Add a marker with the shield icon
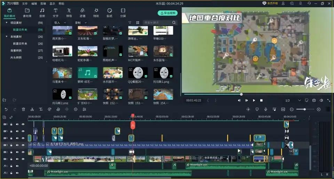334x179 pixels. (x=257, y=109)
